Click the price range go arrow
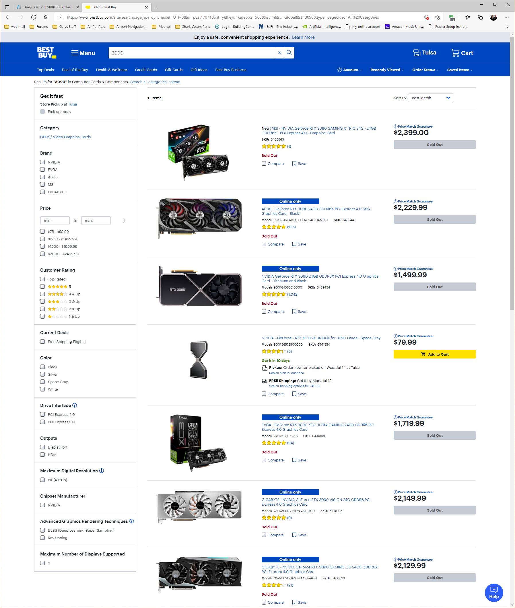The width and height of the screenshot is (515, 608). coord(124,220)
